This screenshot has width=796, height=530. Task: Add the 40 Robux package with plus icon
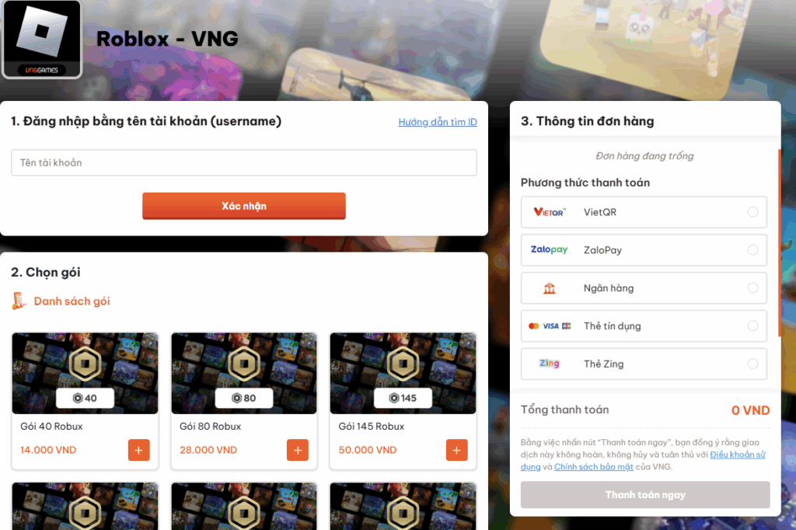tap(138, 450)
